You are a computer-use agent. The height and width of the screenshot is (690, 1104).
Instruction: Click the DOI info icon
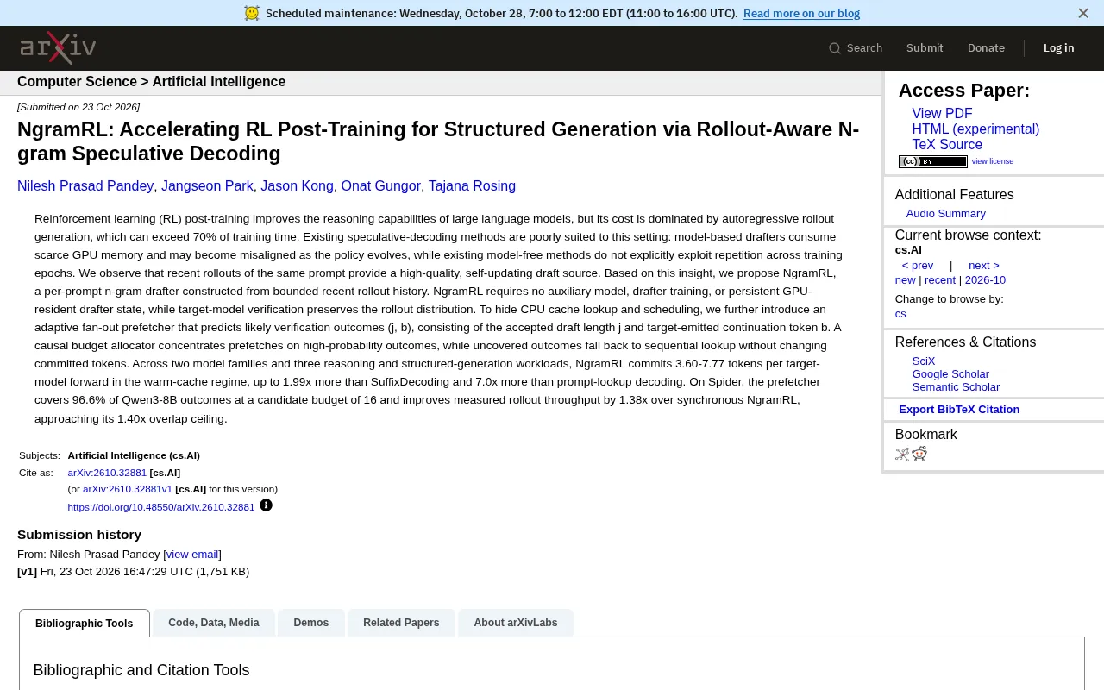pyautogui.click(x=266, y=505)
